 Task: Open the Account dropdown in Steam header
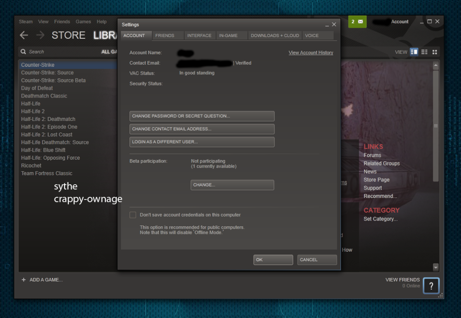tap(400, 22)
